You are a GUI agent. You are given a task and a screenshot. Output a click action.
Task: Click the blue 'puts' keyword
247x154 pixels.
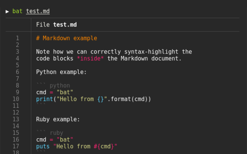tap(43, 146)
